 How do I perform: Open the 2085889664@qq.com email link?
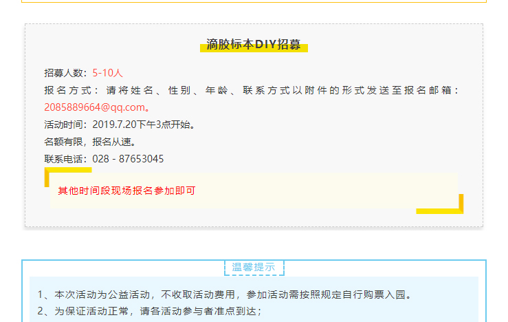95,107
